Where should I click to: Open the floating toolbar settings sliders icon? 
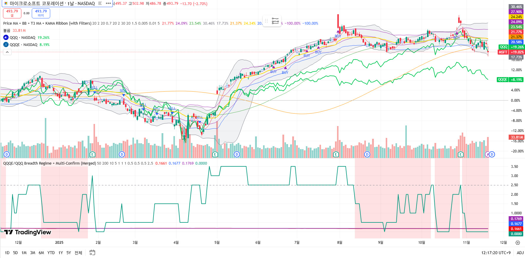[275, 21]
